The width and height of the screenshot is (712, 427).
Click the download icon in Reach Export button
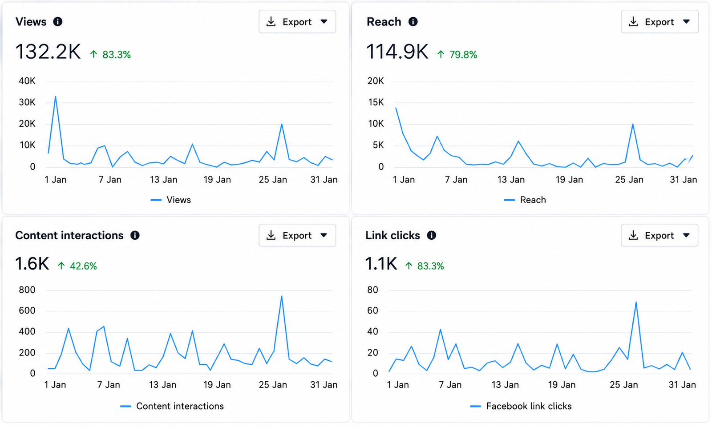[x=633, y=22]
